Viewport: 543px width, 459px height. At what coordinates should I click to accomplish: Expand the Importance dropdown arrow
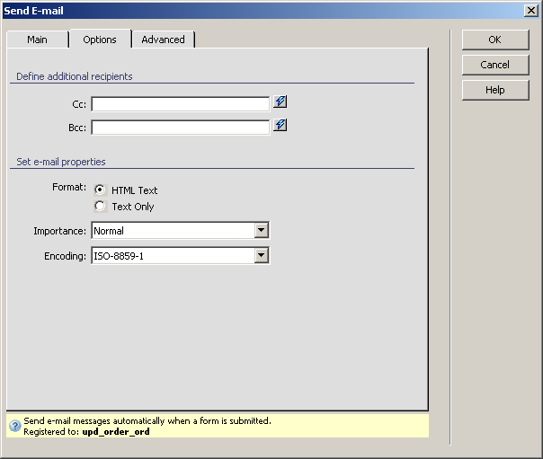click(x=261, y=231)
